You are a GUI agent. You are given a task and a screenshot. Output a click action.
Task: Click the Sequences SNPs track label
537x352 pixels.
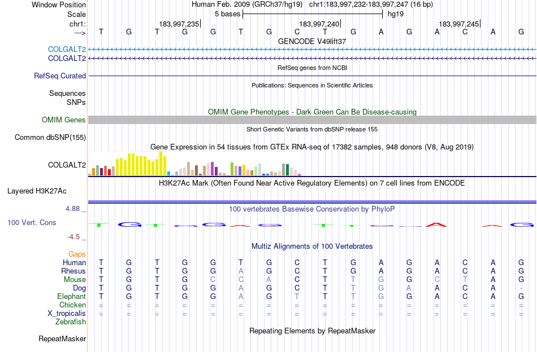[67, 98]
